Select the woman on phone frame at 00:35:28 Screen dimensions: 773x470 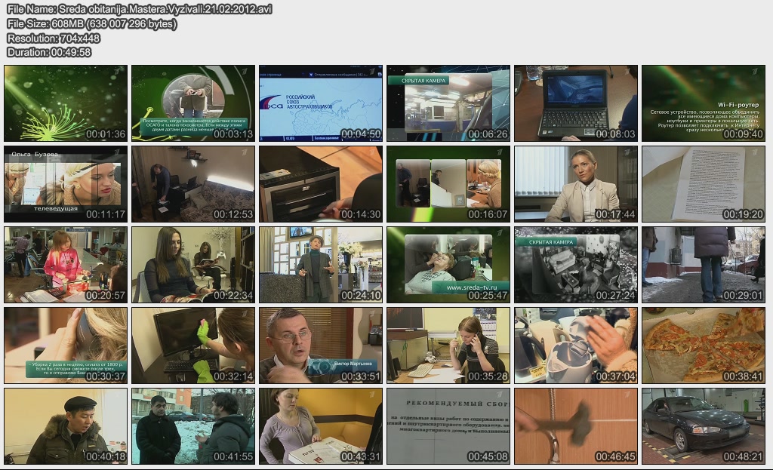[x=448, y=346]
